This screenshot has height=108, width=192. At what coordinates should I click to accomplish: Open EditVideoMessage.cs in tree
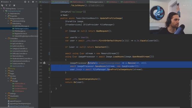(22, 26)
